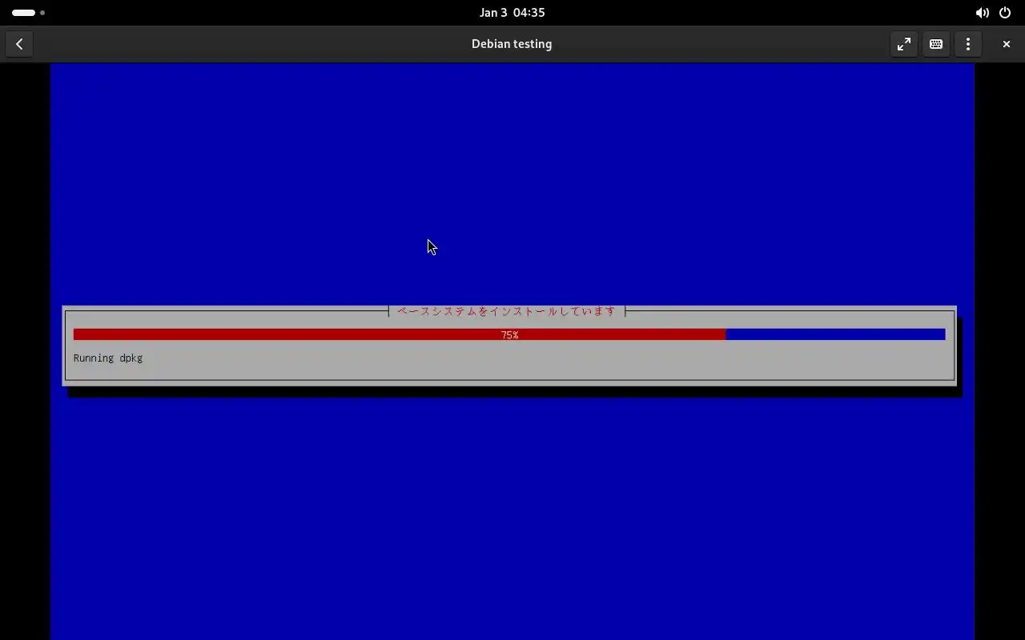Open the volume indicator in top bar
This screenshot has height=640, width=1025.
[x=982, y=13]
